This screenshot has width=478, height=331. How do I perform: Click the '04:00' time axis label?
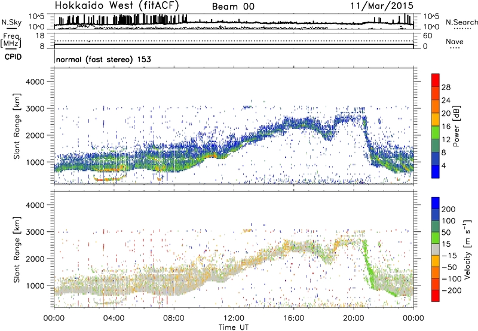[x=114, y=318]
